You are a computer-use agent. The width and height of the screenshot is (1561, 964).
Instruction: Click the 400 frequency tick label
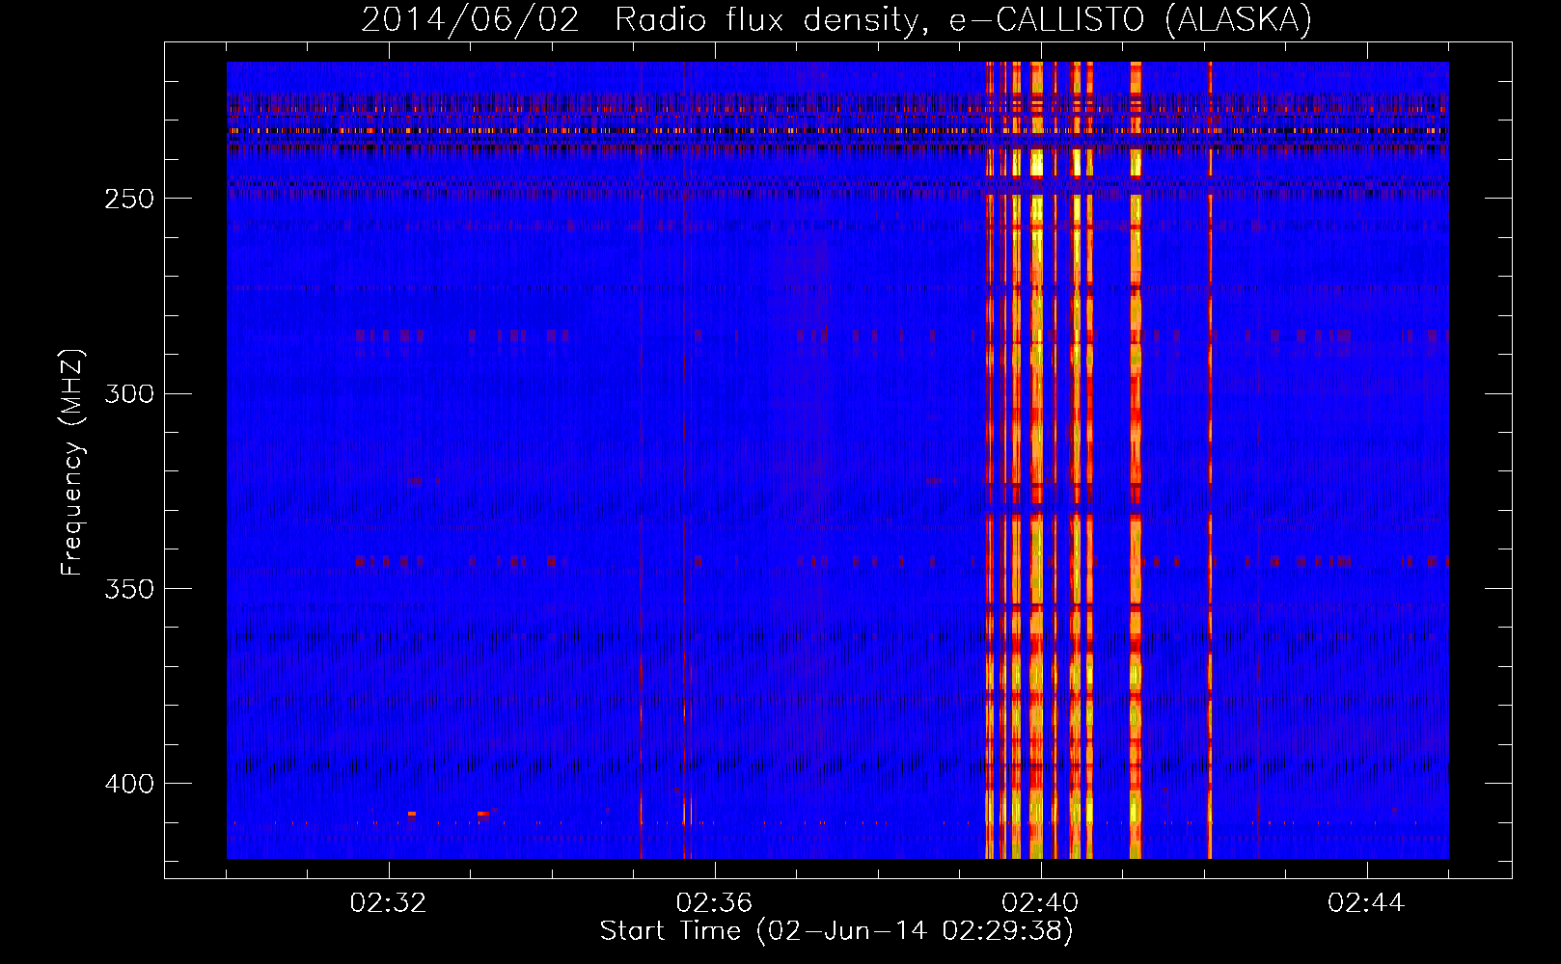click(x=129, y=784)
